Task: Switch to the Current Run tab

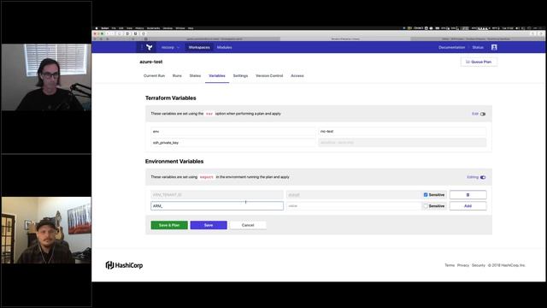Action: [x=154, y=76]
